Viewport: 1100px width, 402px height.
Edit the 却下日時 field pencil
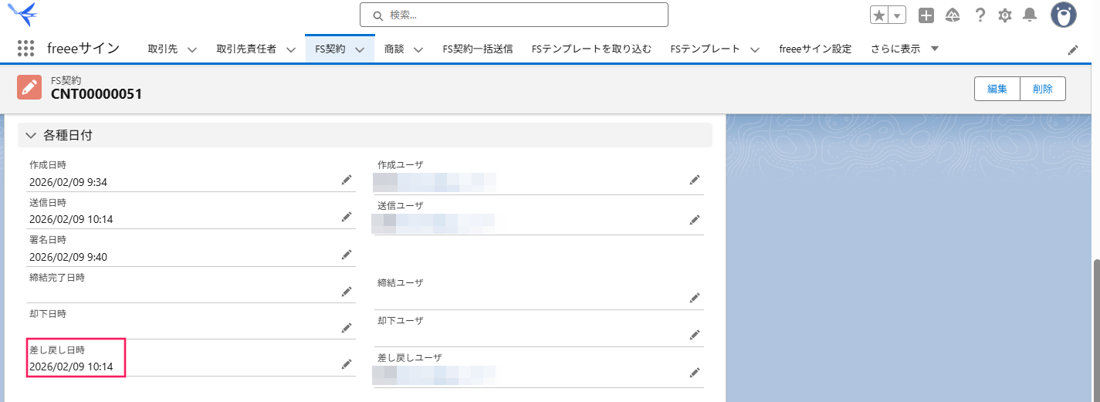[347, 329]
